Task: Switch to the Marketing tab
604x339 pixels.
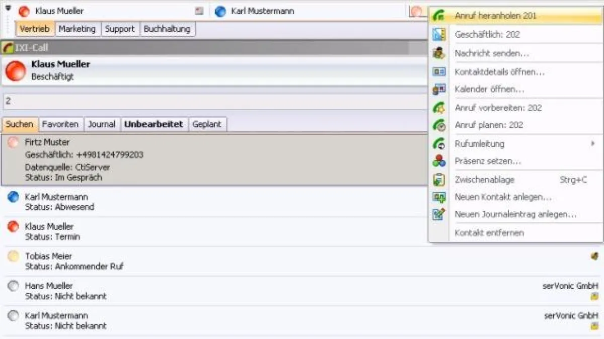Action: click(x=78, y=29)
